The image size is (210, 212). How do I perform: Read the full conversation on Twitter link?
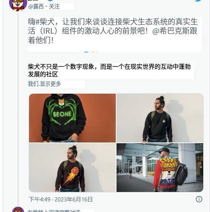coord(54,210)
